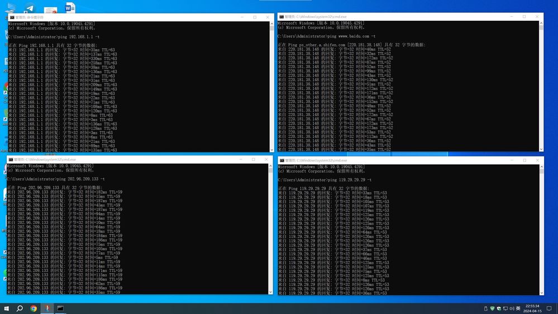Click the 105ms reply line from 119.29.29.29
This screenshot has height=314, width=558.
click(333, 202)
